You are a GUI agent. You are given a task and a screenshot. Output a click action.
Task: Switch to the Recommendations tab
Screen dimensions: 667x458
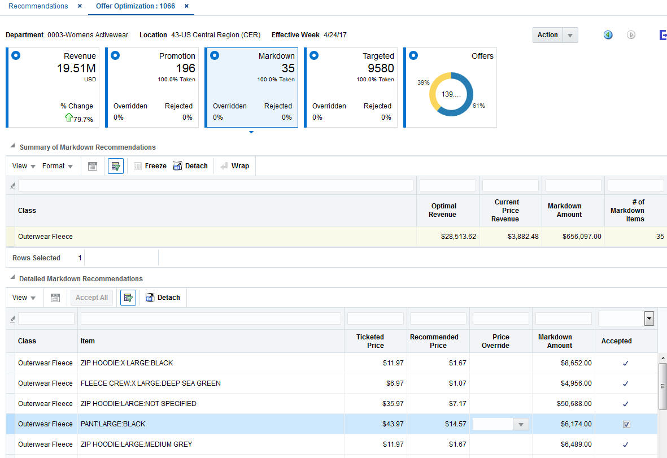tap(38, 6)
